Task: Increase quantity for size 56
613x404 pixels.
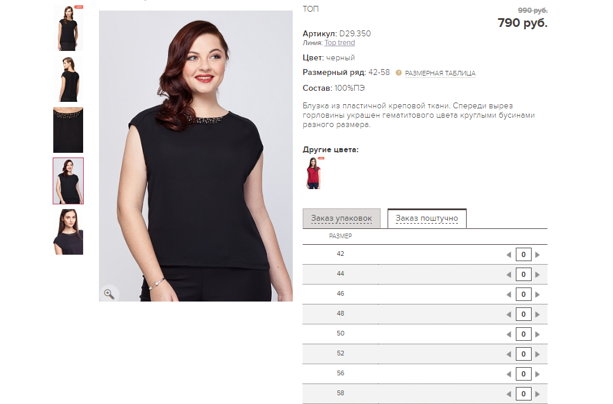Action: click(x=537, y=374)
